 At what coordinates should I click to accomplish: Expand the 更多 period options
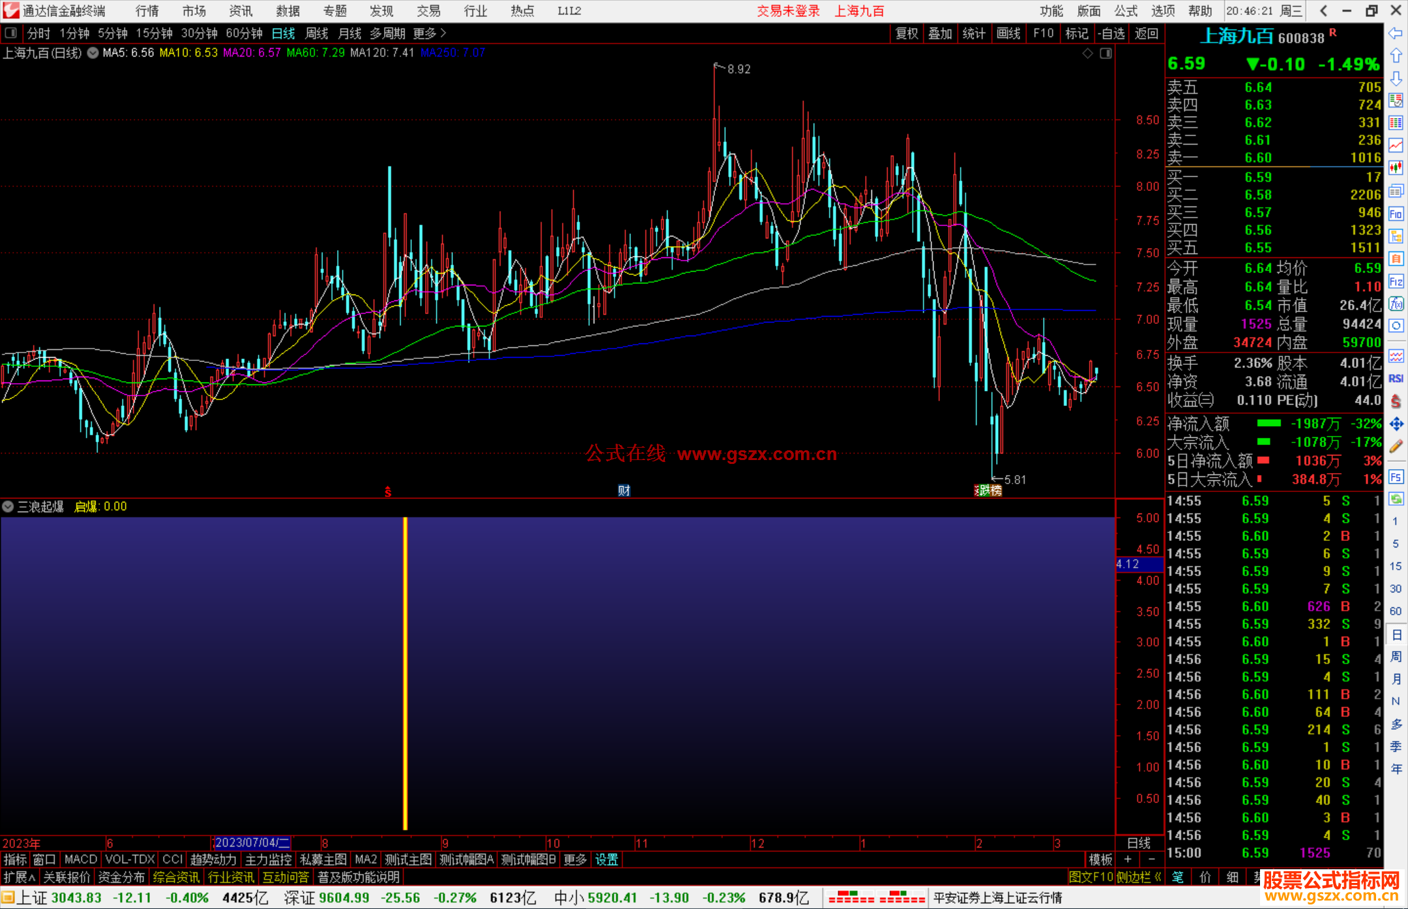click(429, 33)
